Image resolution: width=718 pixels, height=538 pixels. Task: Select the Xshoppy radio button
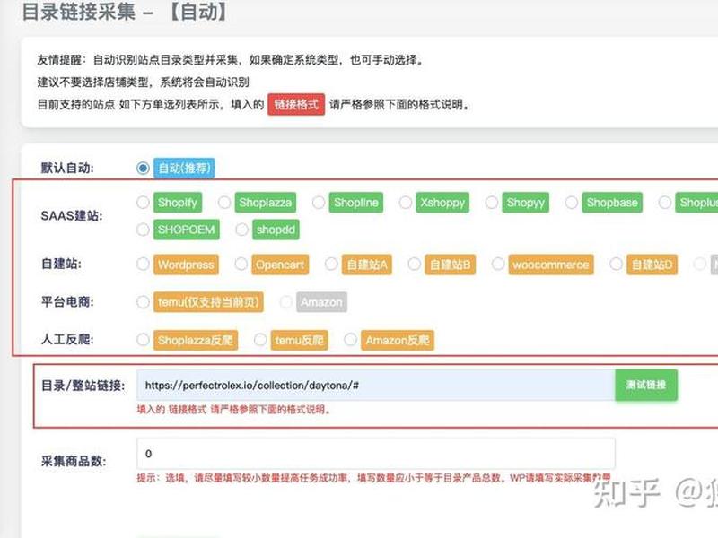(x=406, y=203)
